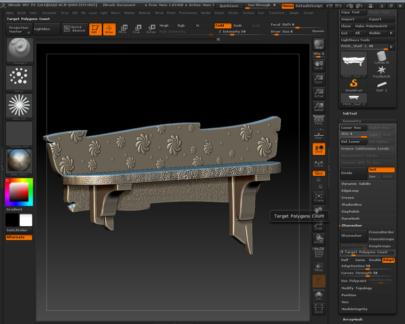Enable Use Polypaint option
405x324 pixels.
tap(353, 280)
